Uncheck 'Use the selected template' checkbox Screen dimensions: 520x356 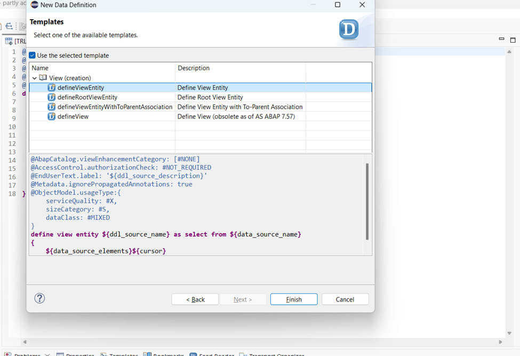(33, 56)
